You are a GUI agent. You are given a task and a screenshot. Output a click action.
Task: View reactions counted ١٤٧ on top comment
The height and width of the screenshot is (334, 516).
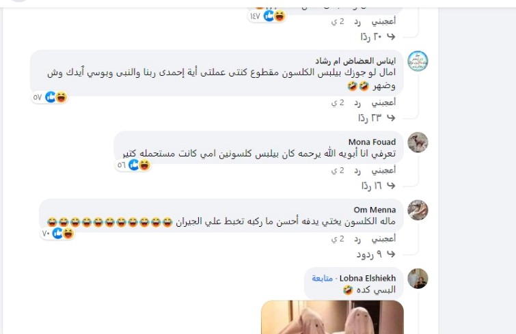pyautogui.click(x=267, y=16)
